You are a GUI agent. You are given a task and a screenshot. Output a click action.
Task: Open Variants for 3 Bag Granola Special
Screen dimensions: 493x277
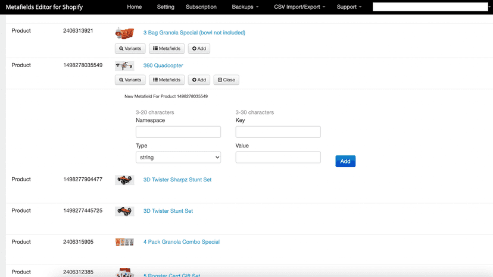point(130,48)
